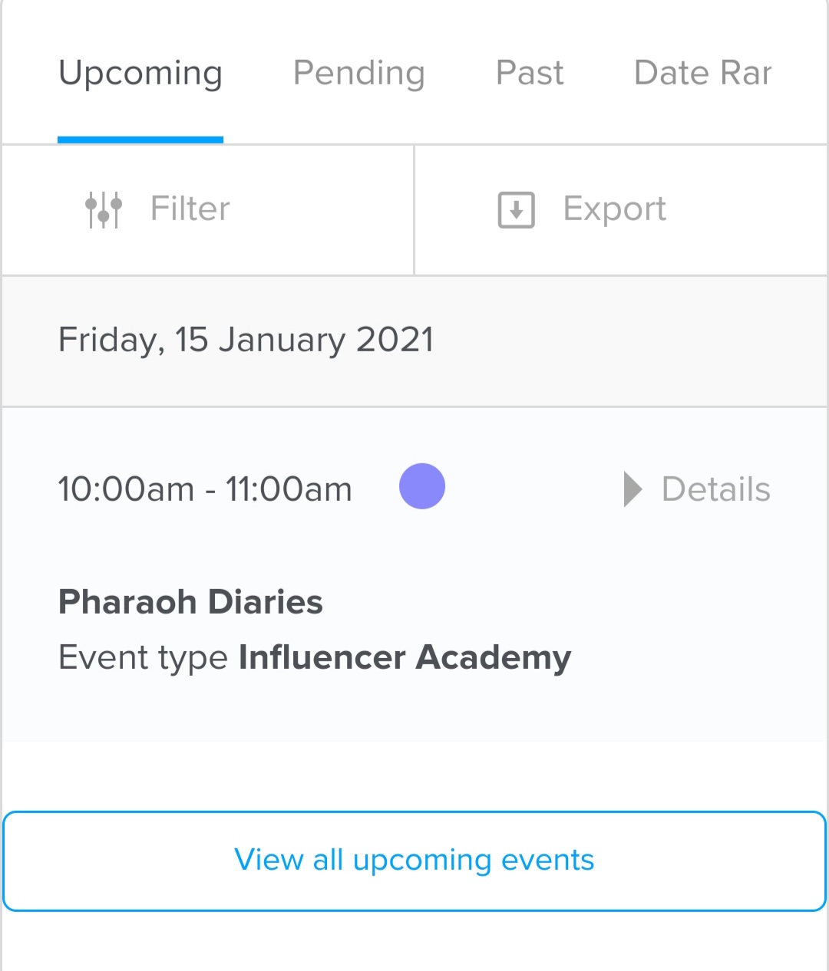Click the Friday, 15 January 2021 header
This screenshot has width=829, height=971.
coord(246,340)
